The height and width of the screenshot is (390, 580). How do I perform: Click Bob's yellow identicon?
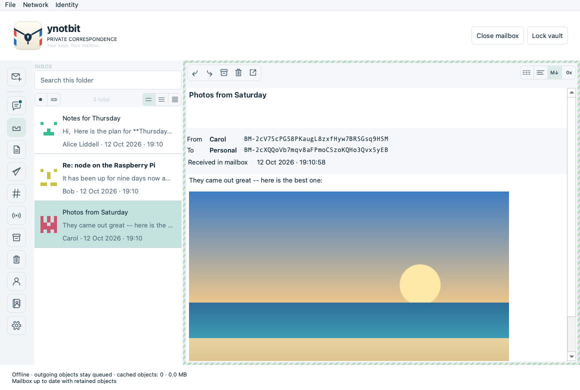(x=48, y=177)
